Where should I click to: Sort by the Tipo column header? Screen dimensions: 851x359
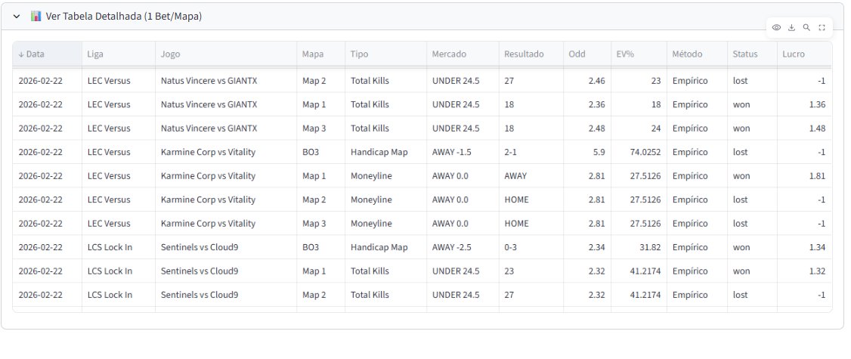pyautogui.click(x=385, y=54)
